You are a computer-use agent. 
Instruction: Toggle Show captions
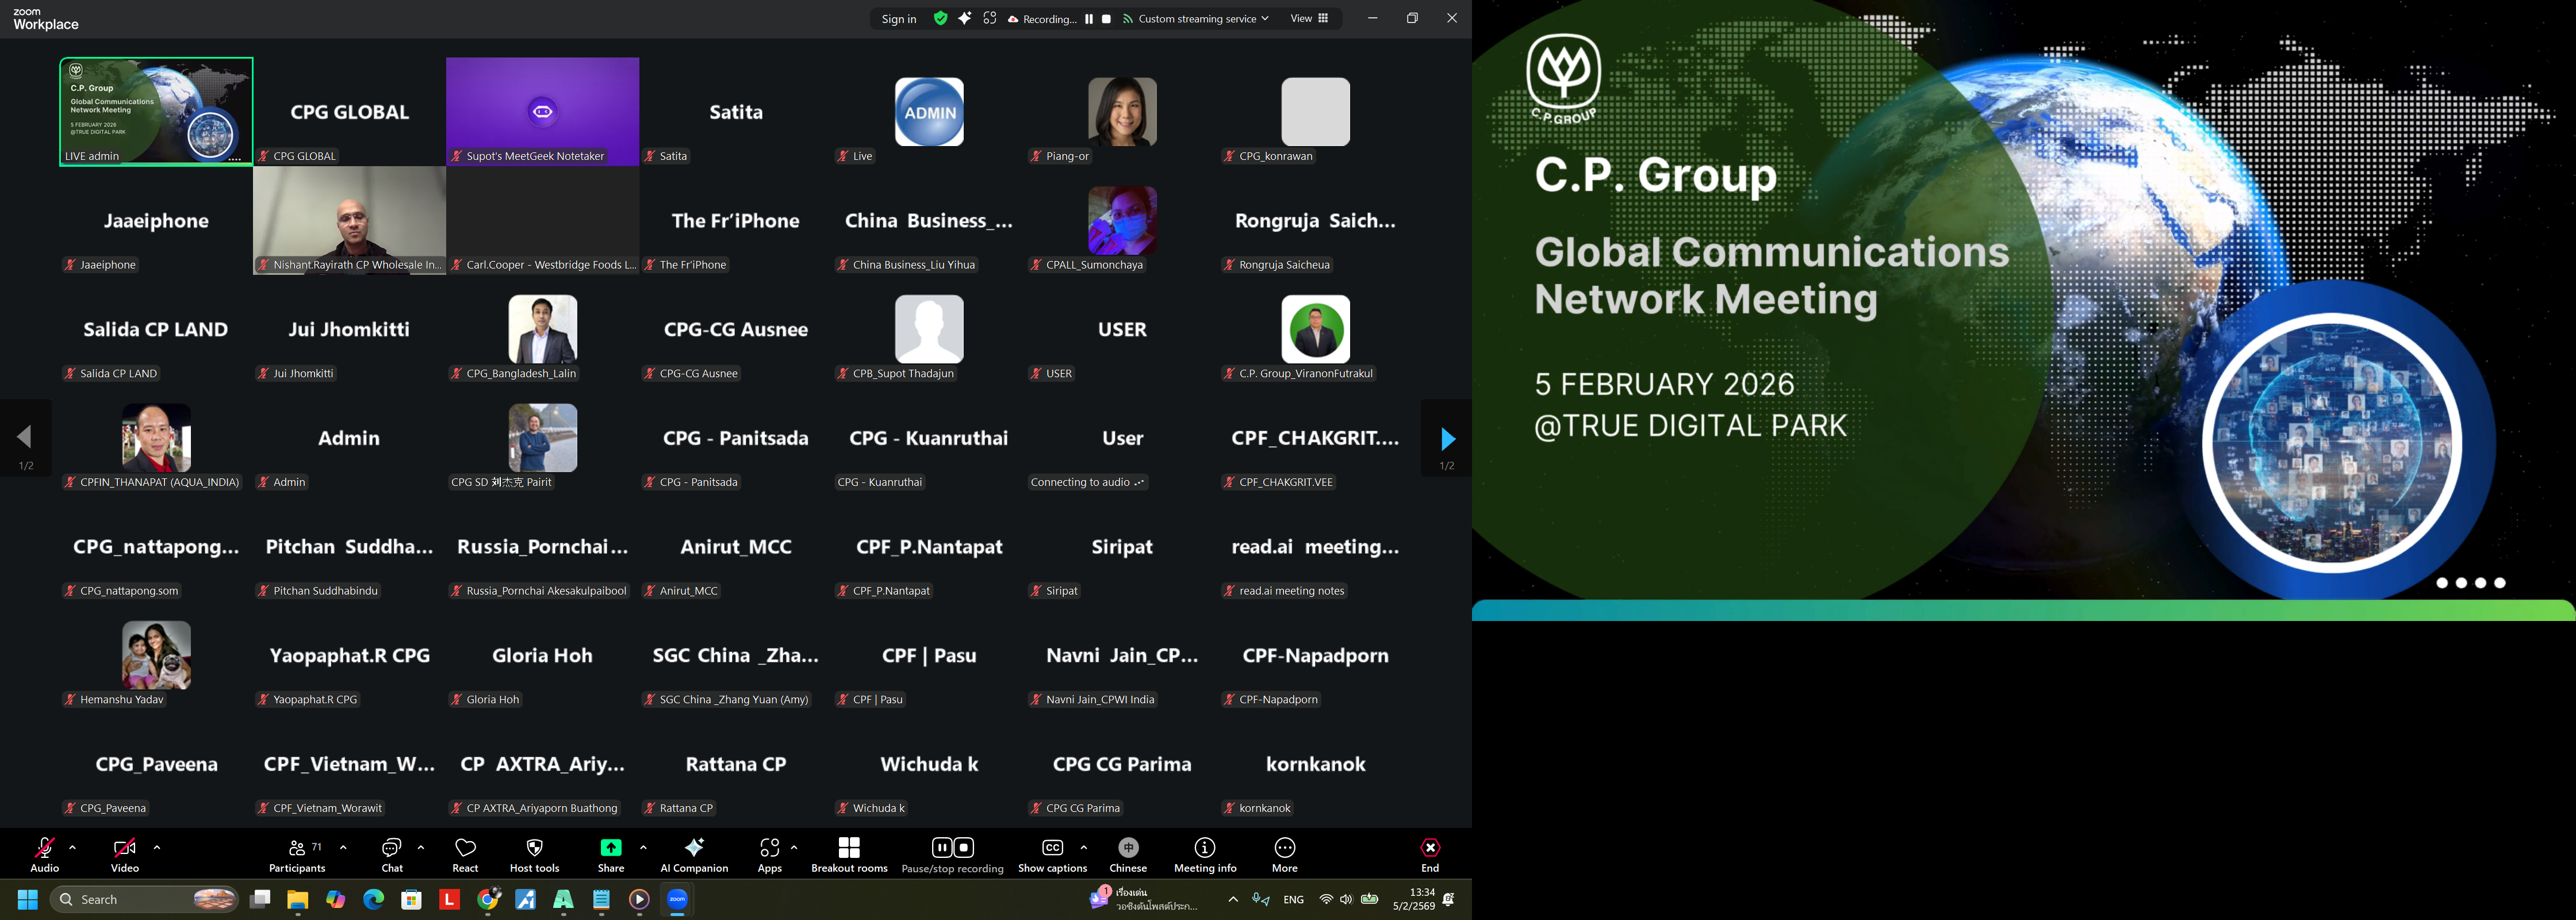tap(1052, 855)
